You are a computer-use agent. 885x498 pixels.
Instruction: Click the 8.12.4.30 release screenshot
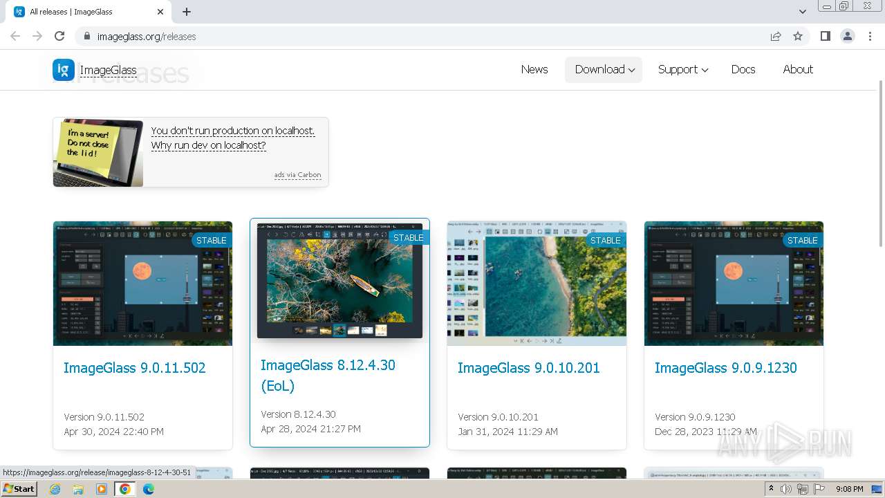pos(339,281)
